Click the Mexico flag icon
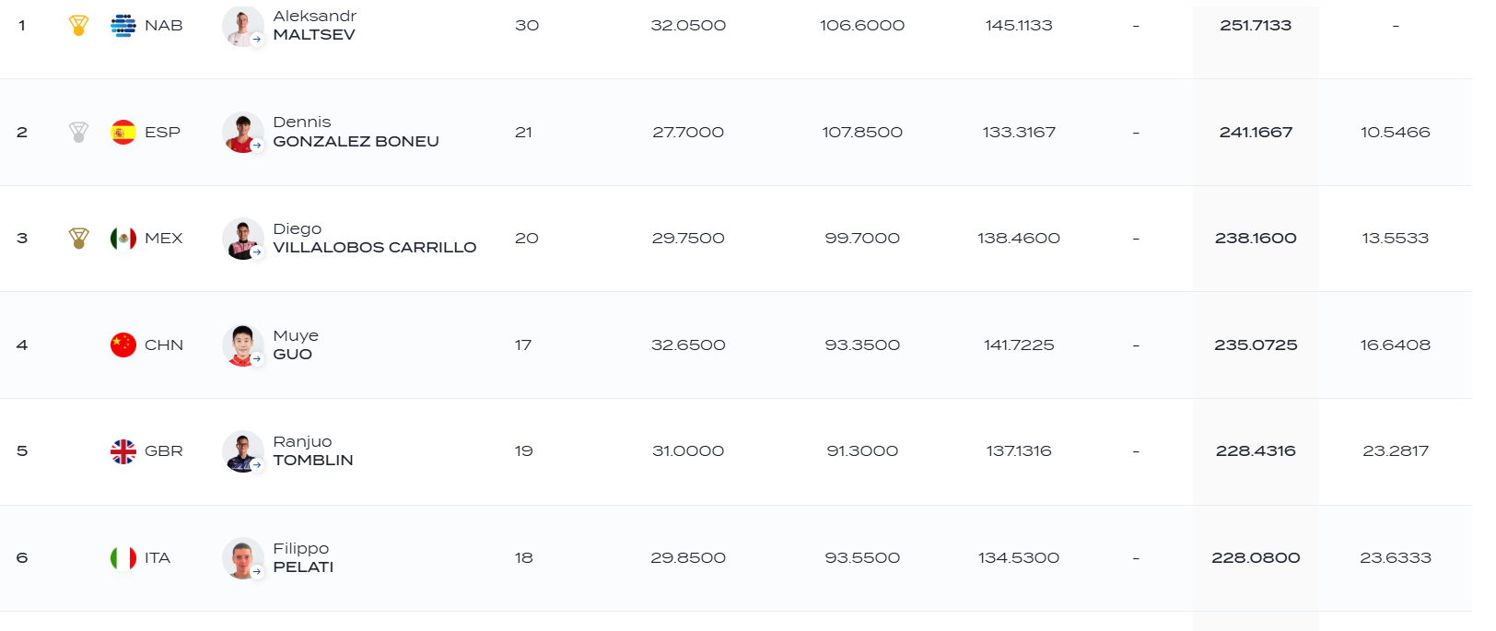The image size is (1496, 631). pyautogui.click(x=123, y=239)
